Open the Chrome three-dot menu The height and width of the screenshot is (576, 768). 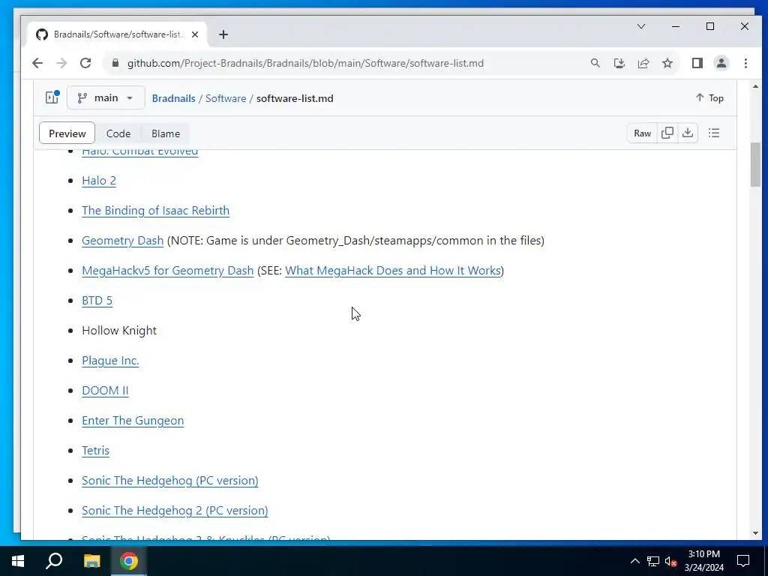[745, 63]
